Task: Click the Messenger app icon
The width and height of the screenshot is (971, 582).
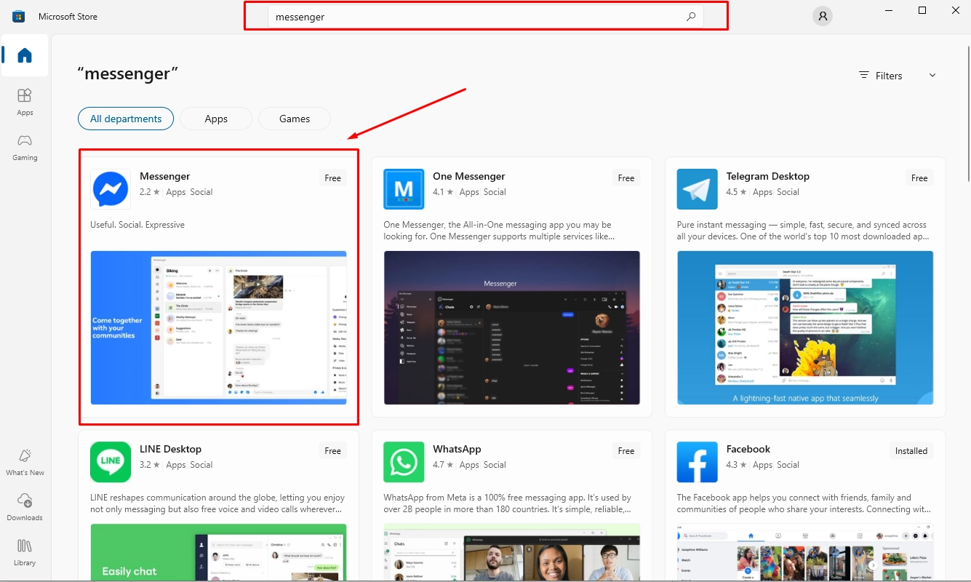Action: (x=111, y=189)
